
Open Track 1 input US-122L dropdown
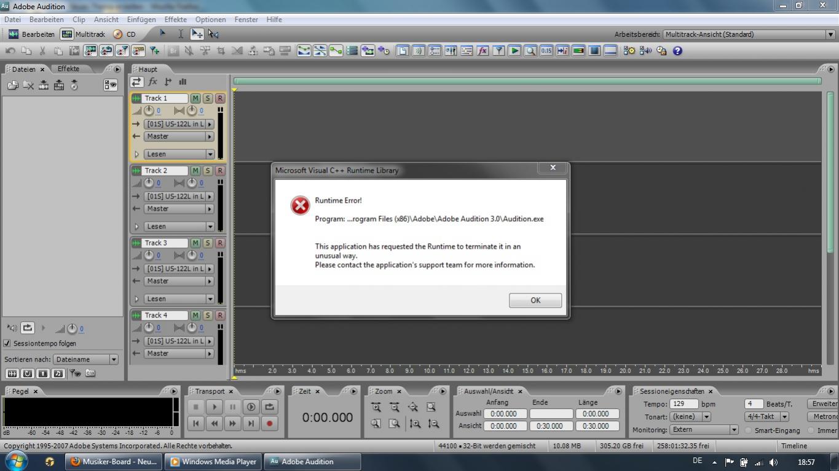click(x=179, y=124)
